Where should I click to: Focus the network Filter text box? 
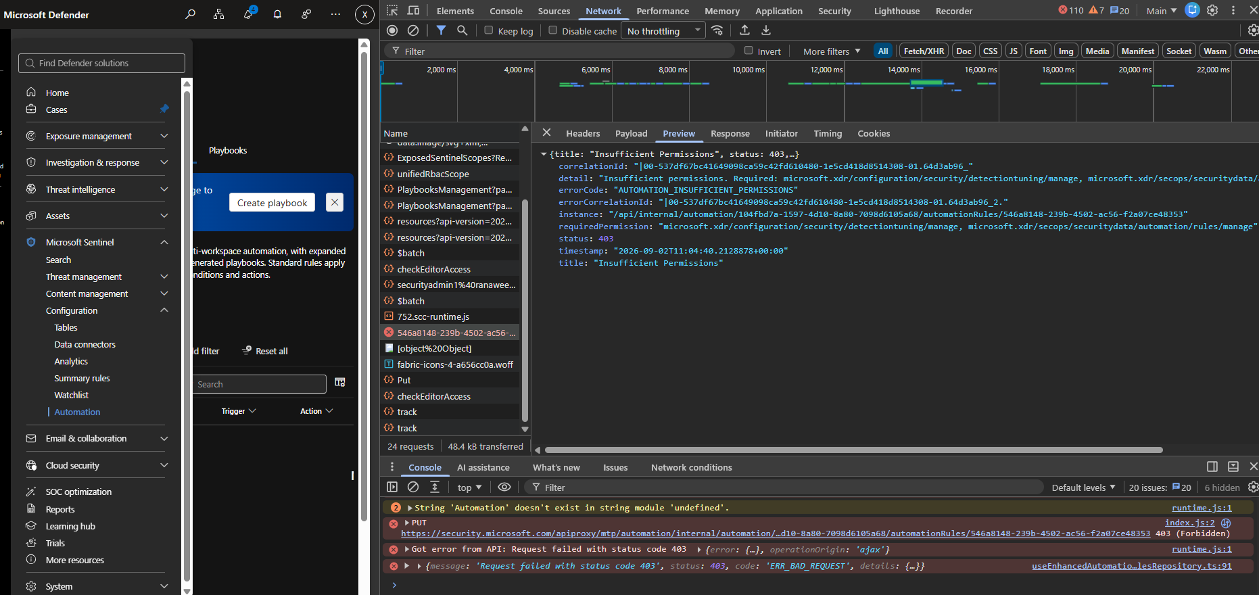561,51
